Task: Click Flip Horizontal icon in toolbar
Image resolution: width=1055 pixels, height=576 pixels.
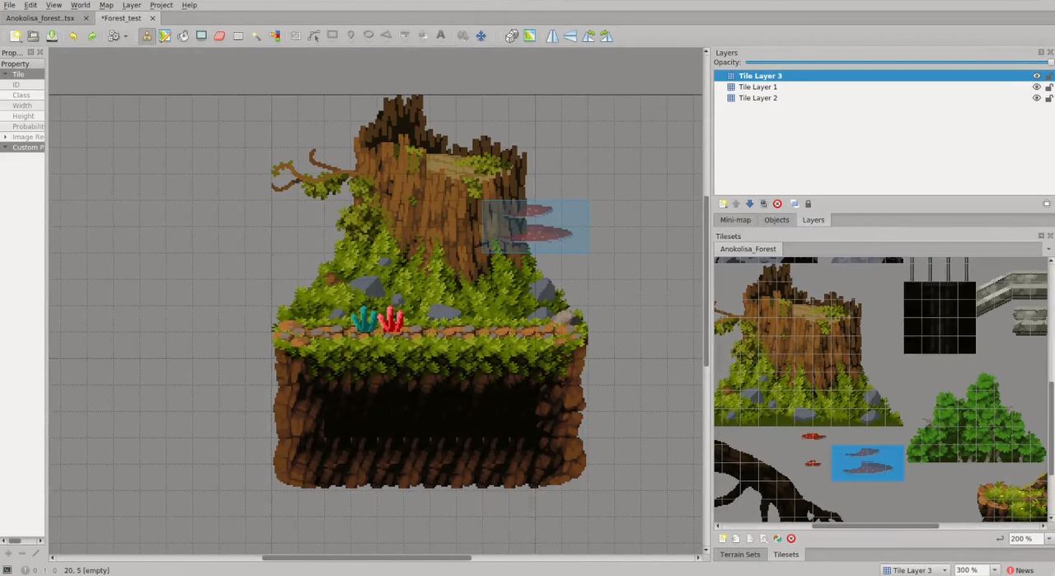Action: tap(552, 36)
